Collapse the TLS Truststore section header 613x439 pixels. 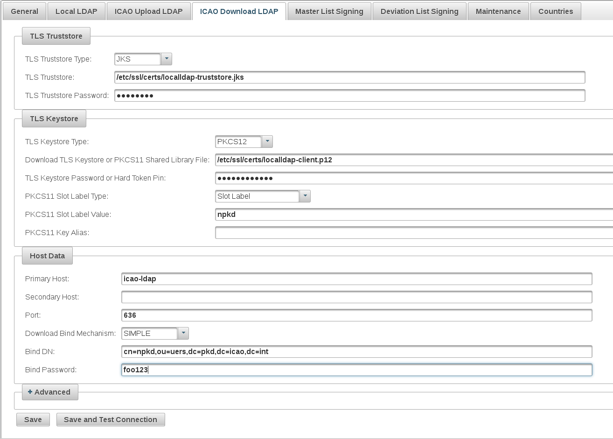coord(56,36)
